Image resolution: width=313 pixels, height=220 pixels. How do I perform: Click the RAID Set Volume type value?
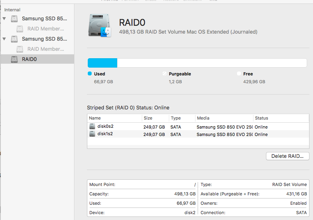[289, 184]
